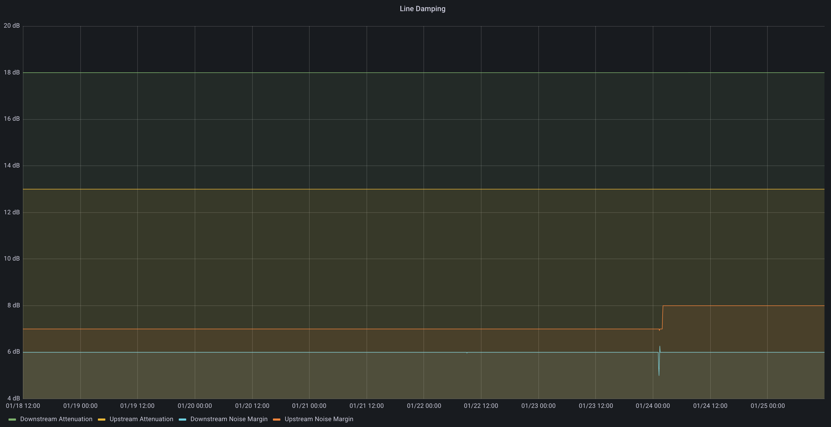Click the 20 dB y-axis label
This screenshot has height=427, width=831.
(12, 26)
